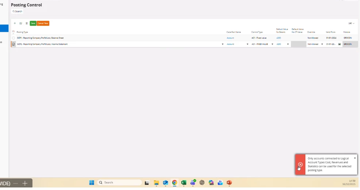Click the Valid From column header
Image resolution: width=360 pixels, height=190 pixels.
(330, 32)
